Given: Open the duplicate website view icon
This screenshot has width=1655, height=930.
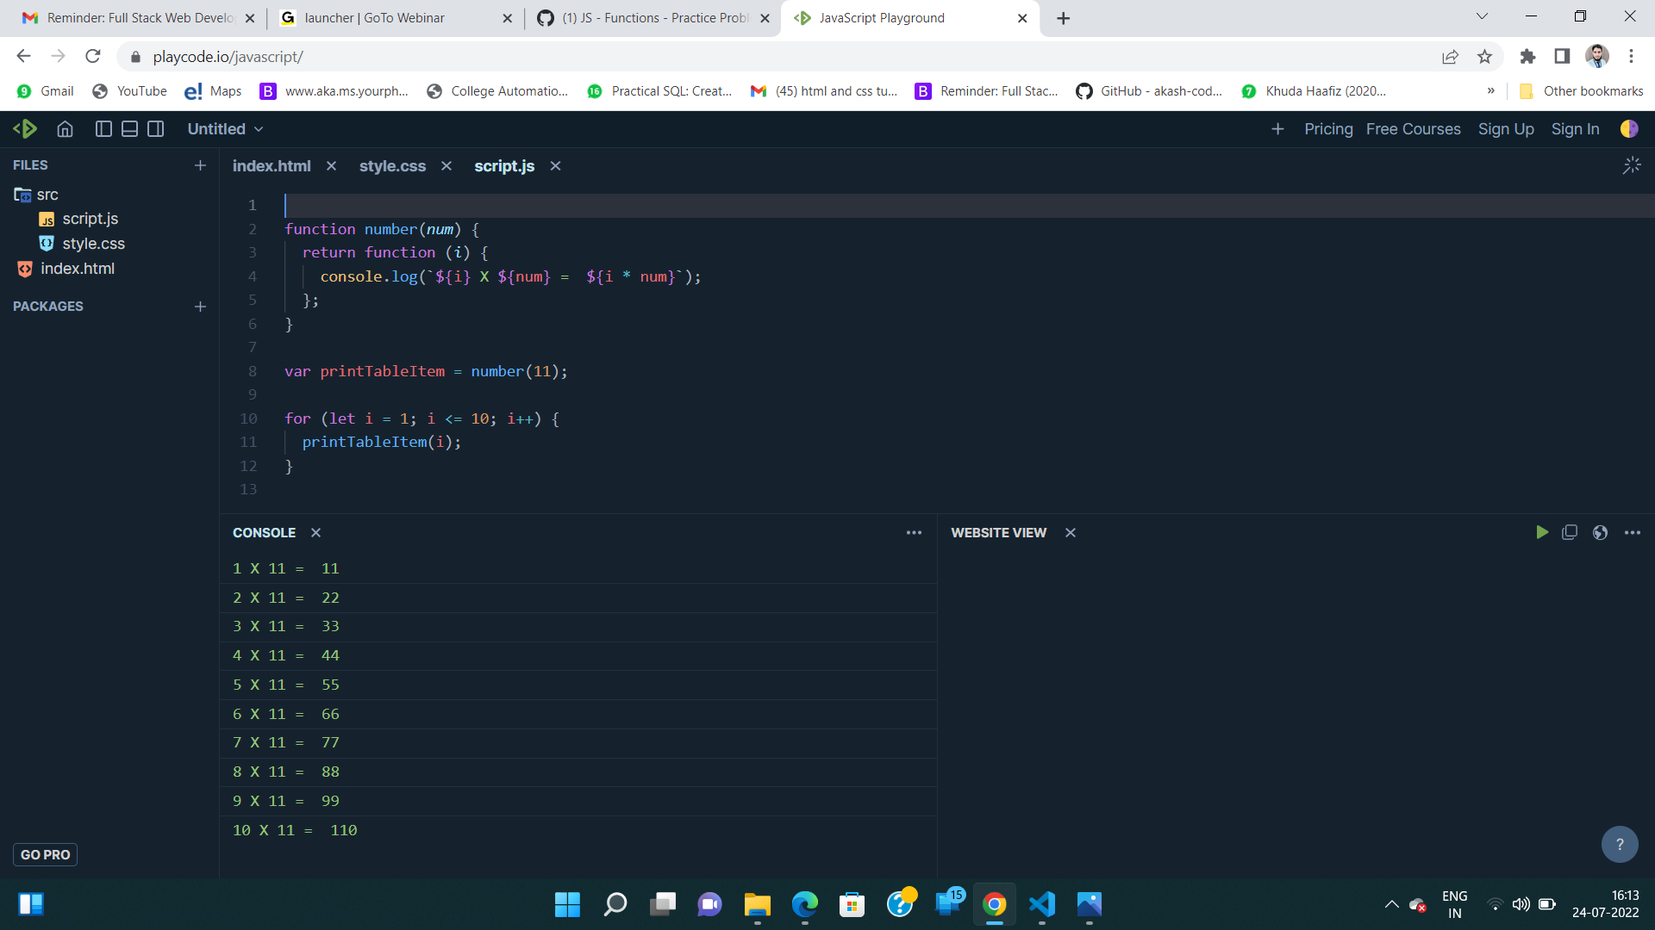Looking at the screenshot, I should click(x=1570, y=532).
